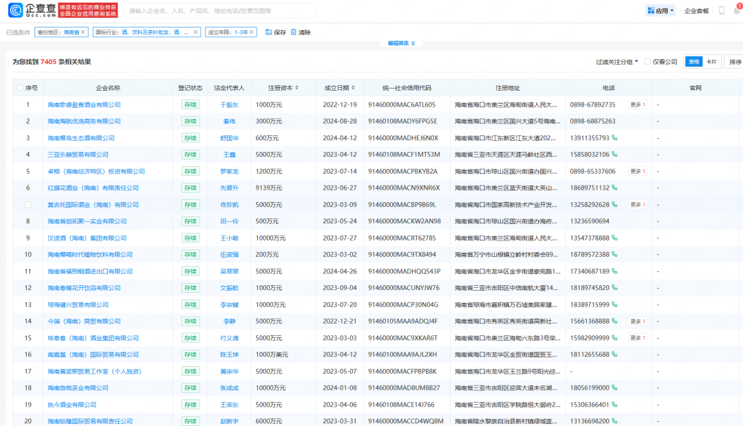Open 海南歌德盈香酒业有限公司 company link
Viewport: 743px width, 426px height.
84,105
